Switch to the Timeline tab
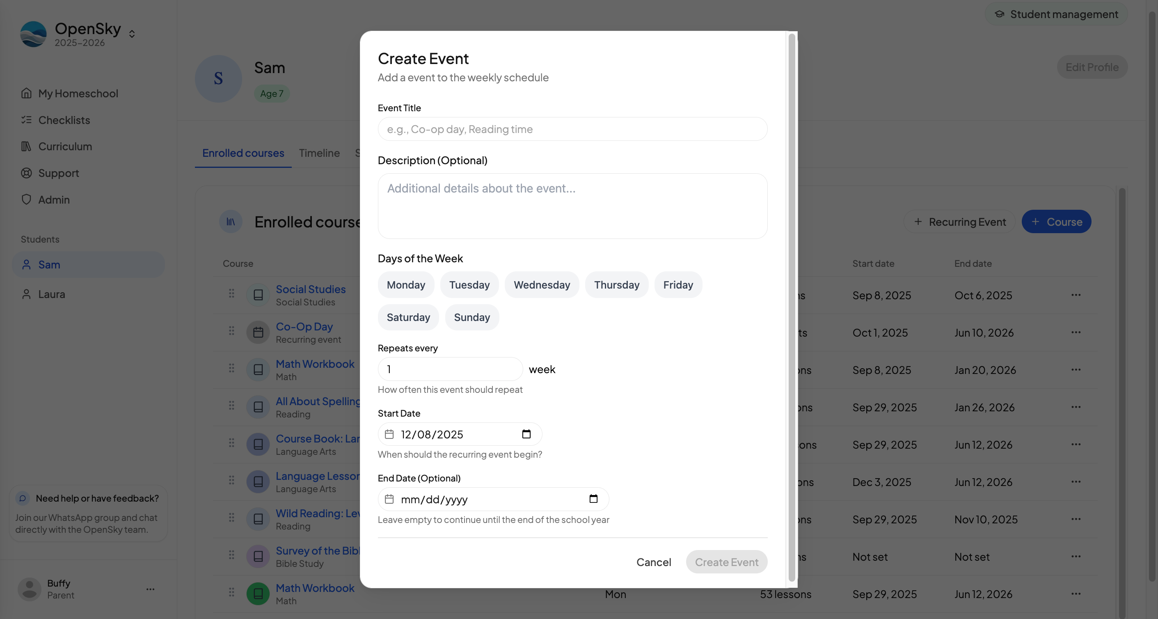 [x=319, y=153]
